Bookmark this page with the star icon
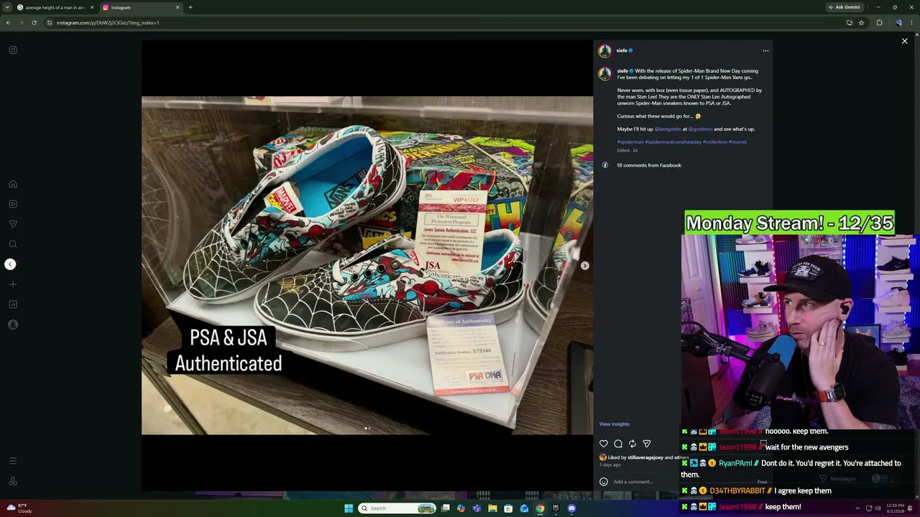This screenshot has height=517, width=920. pyautogui.click(x=861, y=22)
